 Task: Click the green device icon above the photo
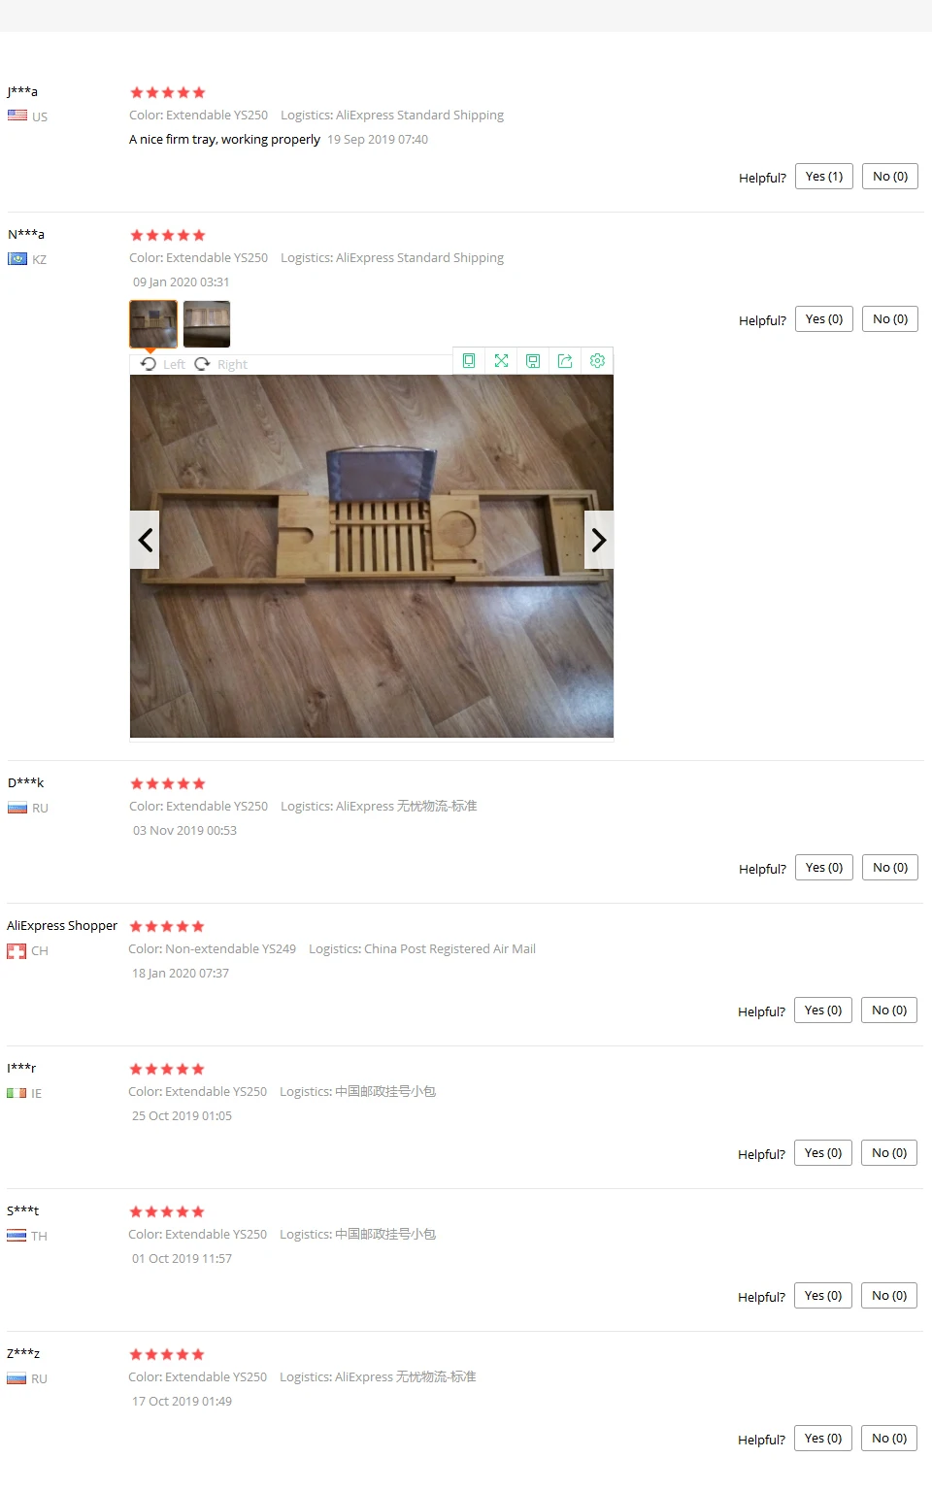pos(469,361)
